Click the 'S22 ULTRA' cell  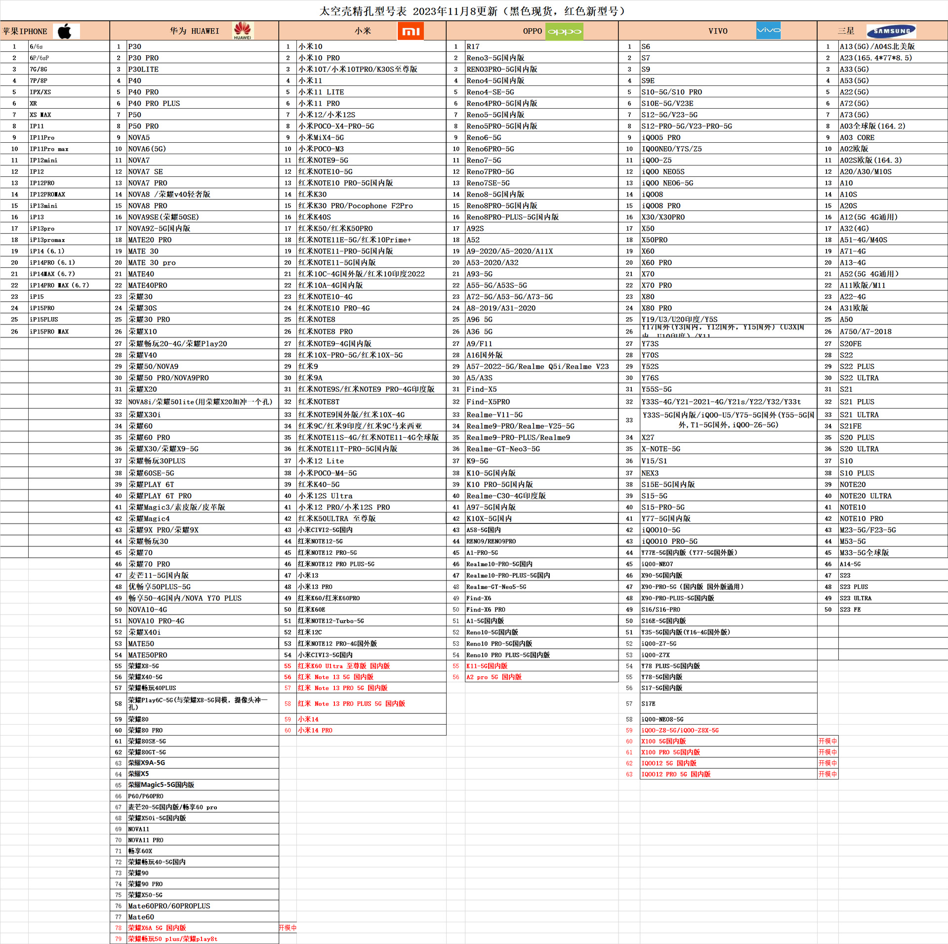(x=893, y=377)
